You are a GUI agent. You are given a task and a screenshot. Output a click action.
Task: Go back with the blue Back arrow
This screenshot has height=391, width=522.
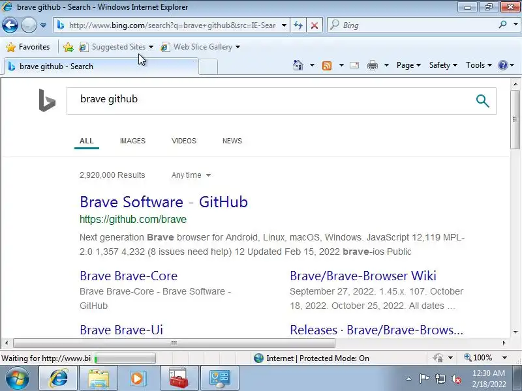click(x=10, y=25)
